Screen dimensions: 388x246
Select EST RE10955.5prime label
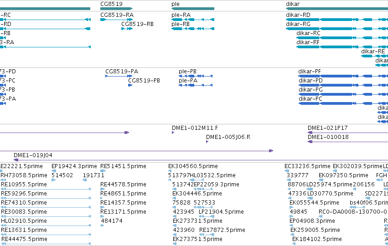click(x=24, y=184)
